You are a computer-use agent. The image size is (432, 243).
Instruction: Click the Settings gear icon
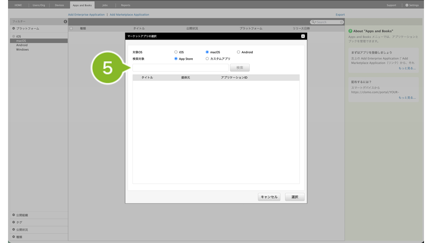coord(407,5)
